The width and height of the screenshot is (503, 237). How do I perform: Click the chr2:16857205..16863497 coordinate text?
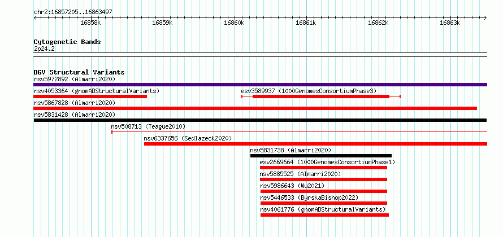tap(73, 12)
